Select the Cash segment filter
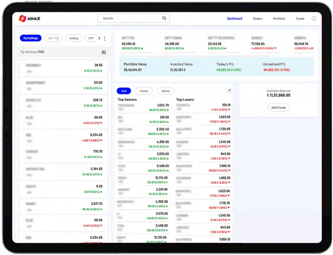 pos(124,91)
